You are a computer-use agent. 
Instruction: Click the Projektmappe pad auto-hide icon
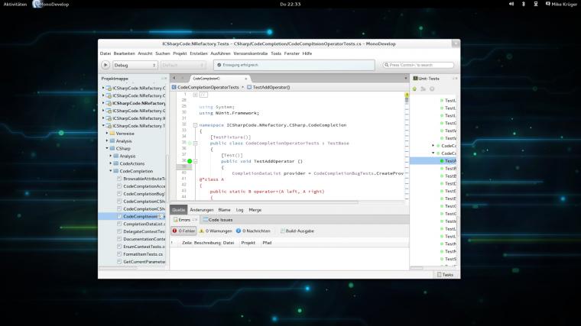164,79
